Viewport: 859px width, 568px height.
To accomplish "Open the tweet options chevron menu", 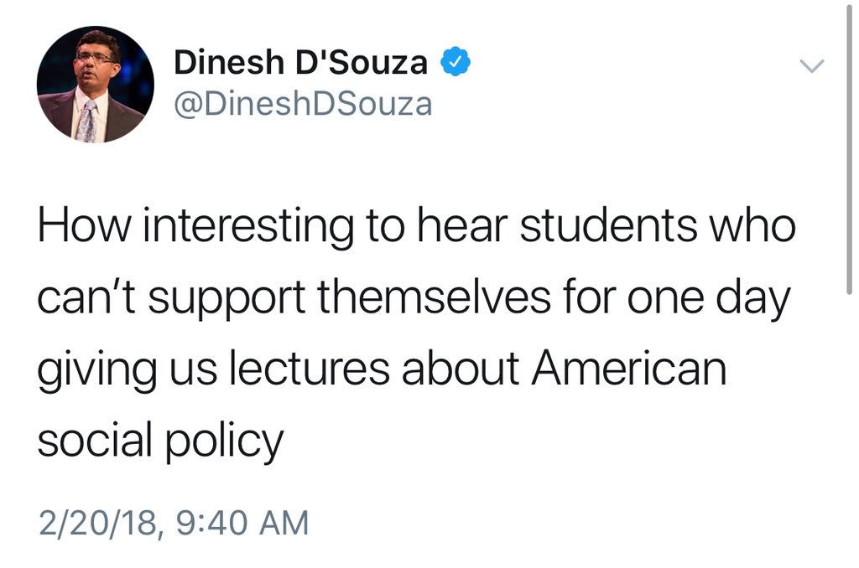I will coord(811,65).
